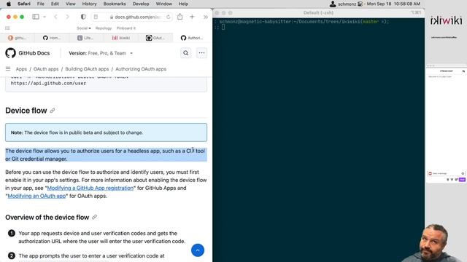Open the hamburger navigation menu
The height and width of the screenshot is (262, 467).
[8, 69]
